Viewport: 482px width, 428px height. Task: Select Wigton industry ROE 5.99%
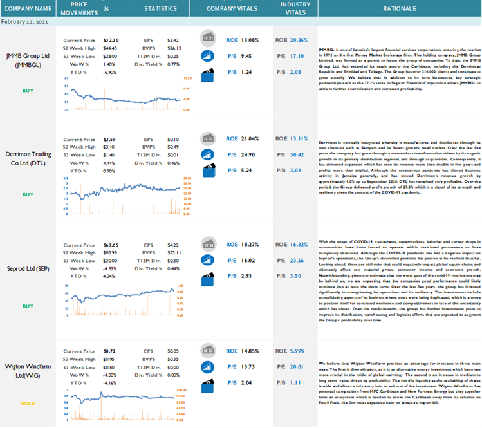tap(297, 351)
